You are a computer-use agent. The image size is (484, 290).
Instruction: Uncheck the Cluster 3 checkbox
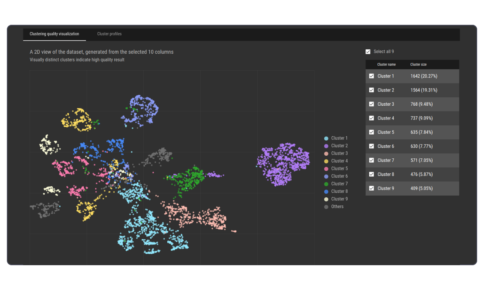pos(372,104)
